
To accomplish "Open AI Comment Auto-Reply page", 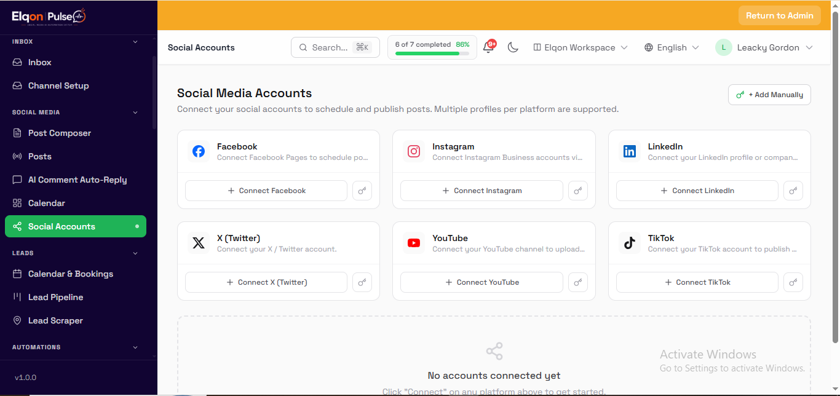I will [76, 180].
